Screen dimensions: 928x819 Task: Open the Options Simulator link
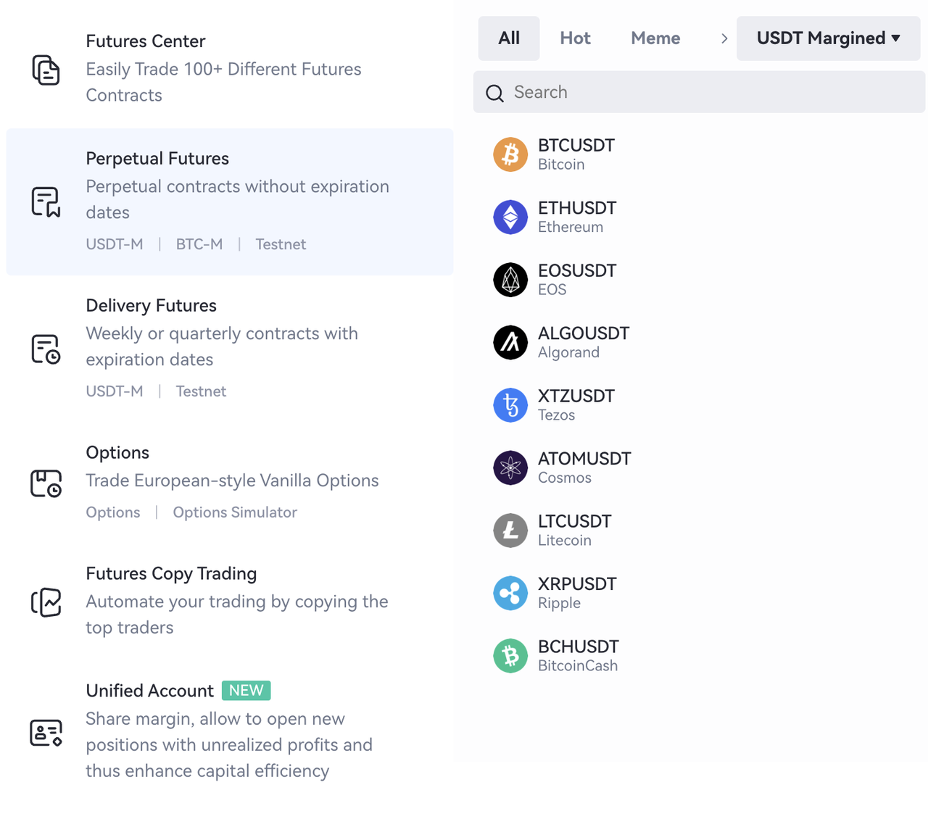point(234,512)
